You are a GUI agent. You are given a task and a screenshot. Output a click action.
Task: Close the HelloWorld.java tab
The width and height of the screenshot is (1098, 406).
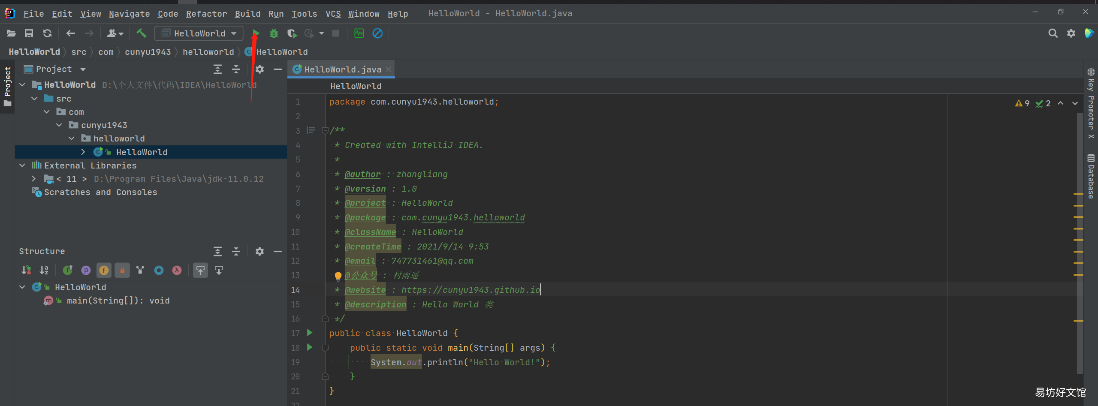[388, 69]
